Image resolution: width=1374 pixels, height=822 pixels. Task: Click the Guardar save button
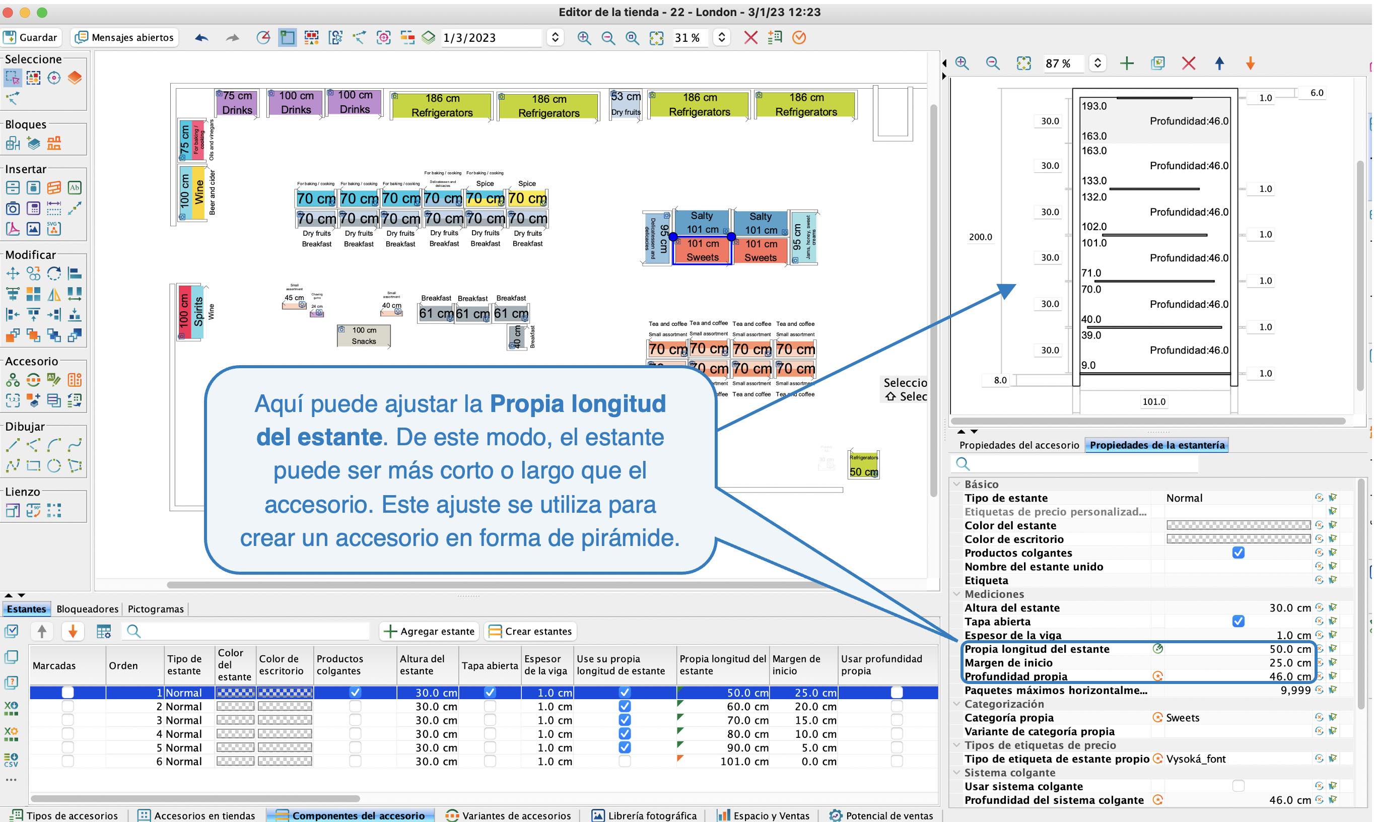click(30, 37)
